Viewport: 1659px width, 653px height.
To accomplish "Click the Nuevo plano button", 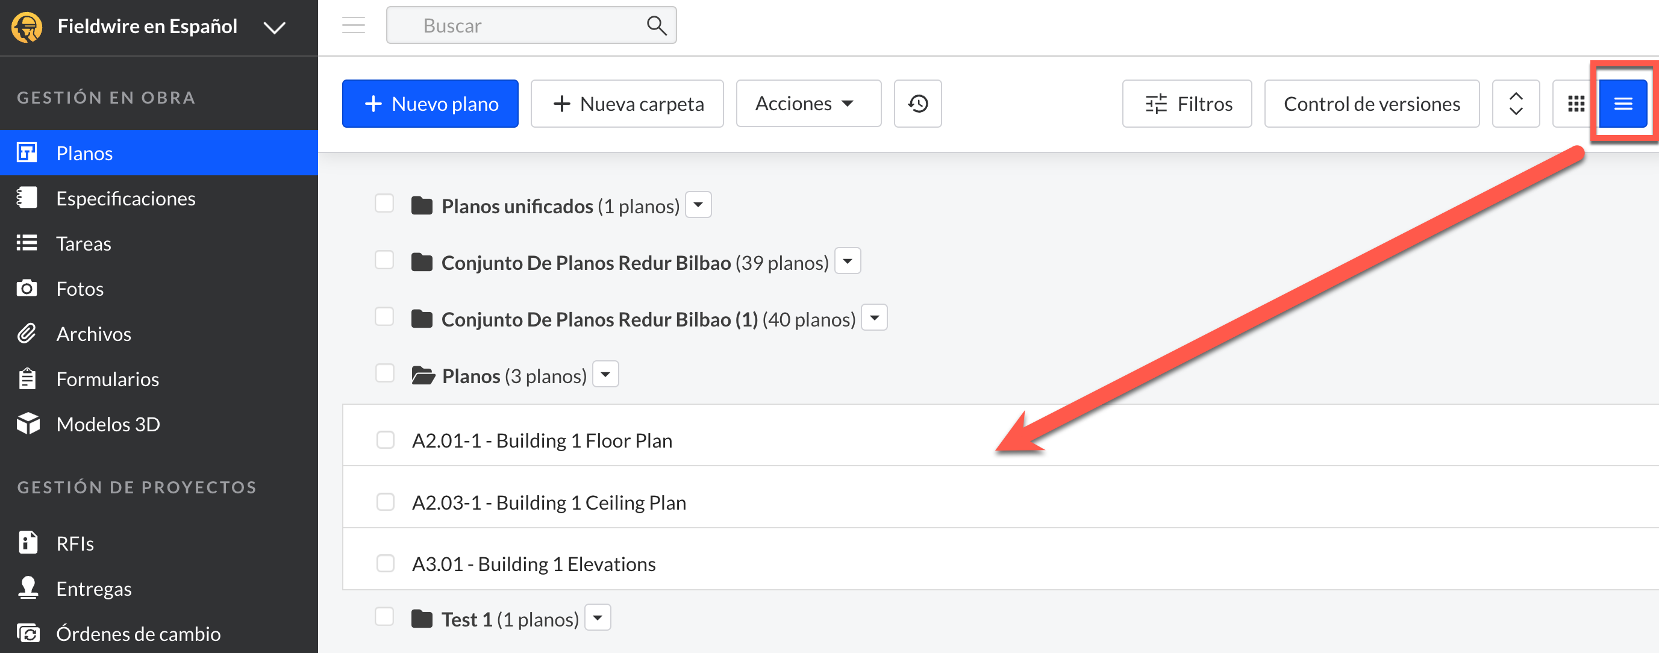I will tap(430, 104).
